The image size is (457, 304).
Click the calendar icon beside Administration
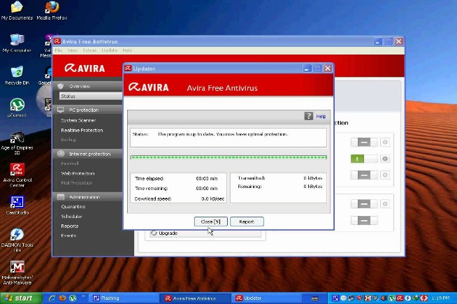61,197
